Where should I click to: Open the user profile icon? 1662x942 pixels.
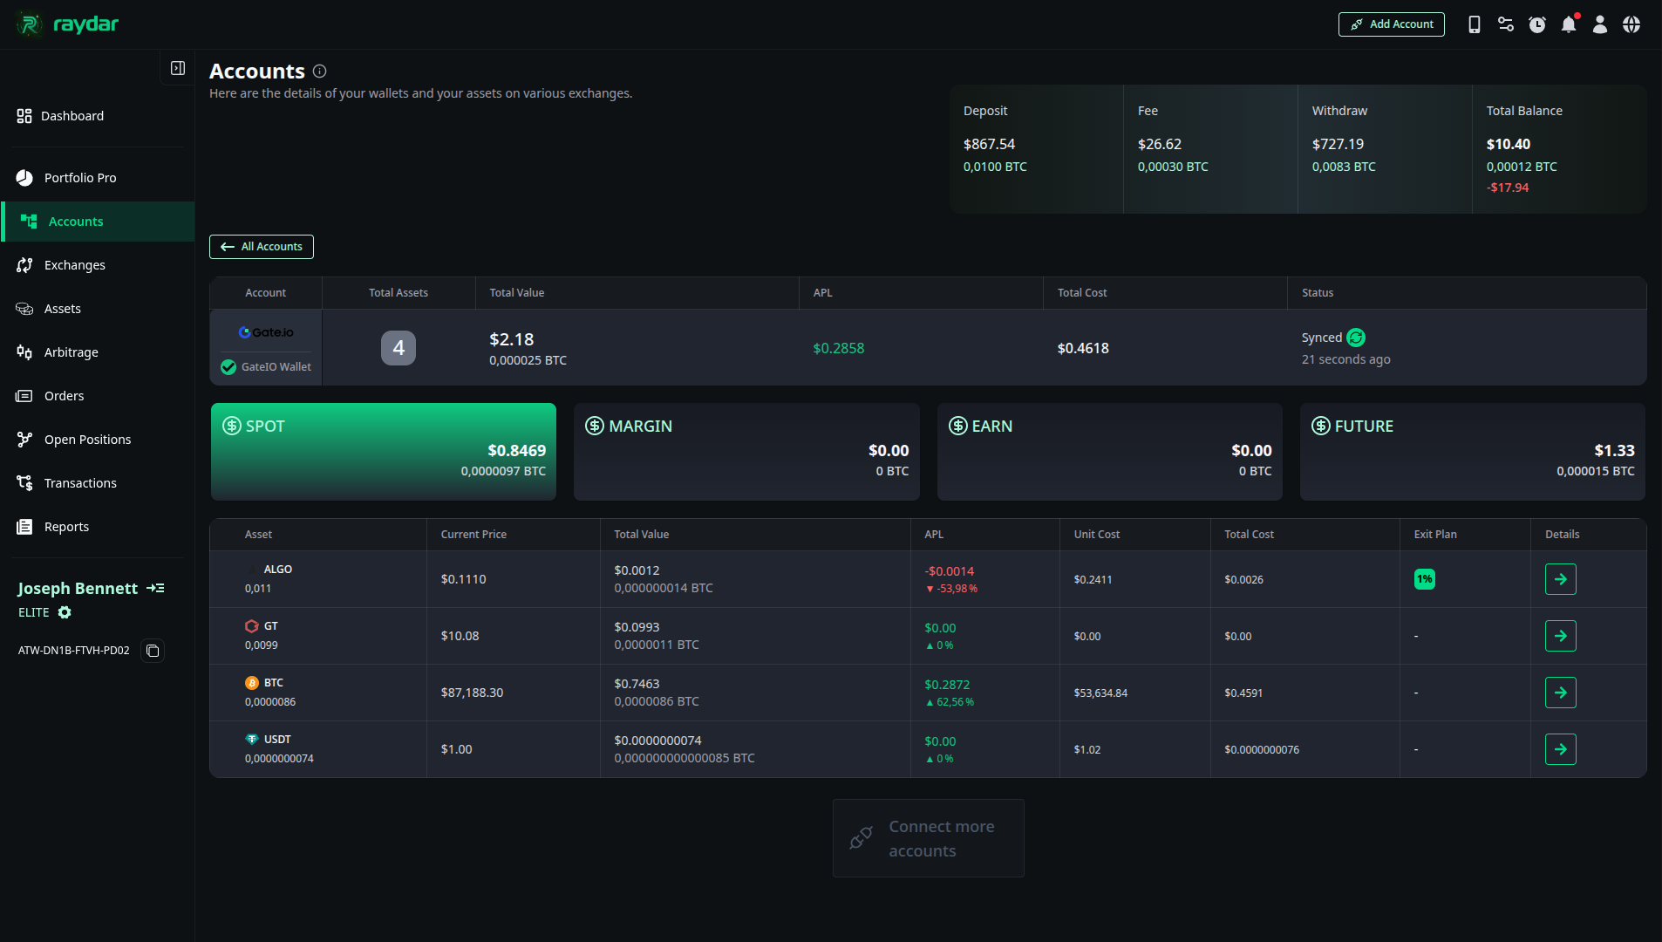[x=1599, y=24]
